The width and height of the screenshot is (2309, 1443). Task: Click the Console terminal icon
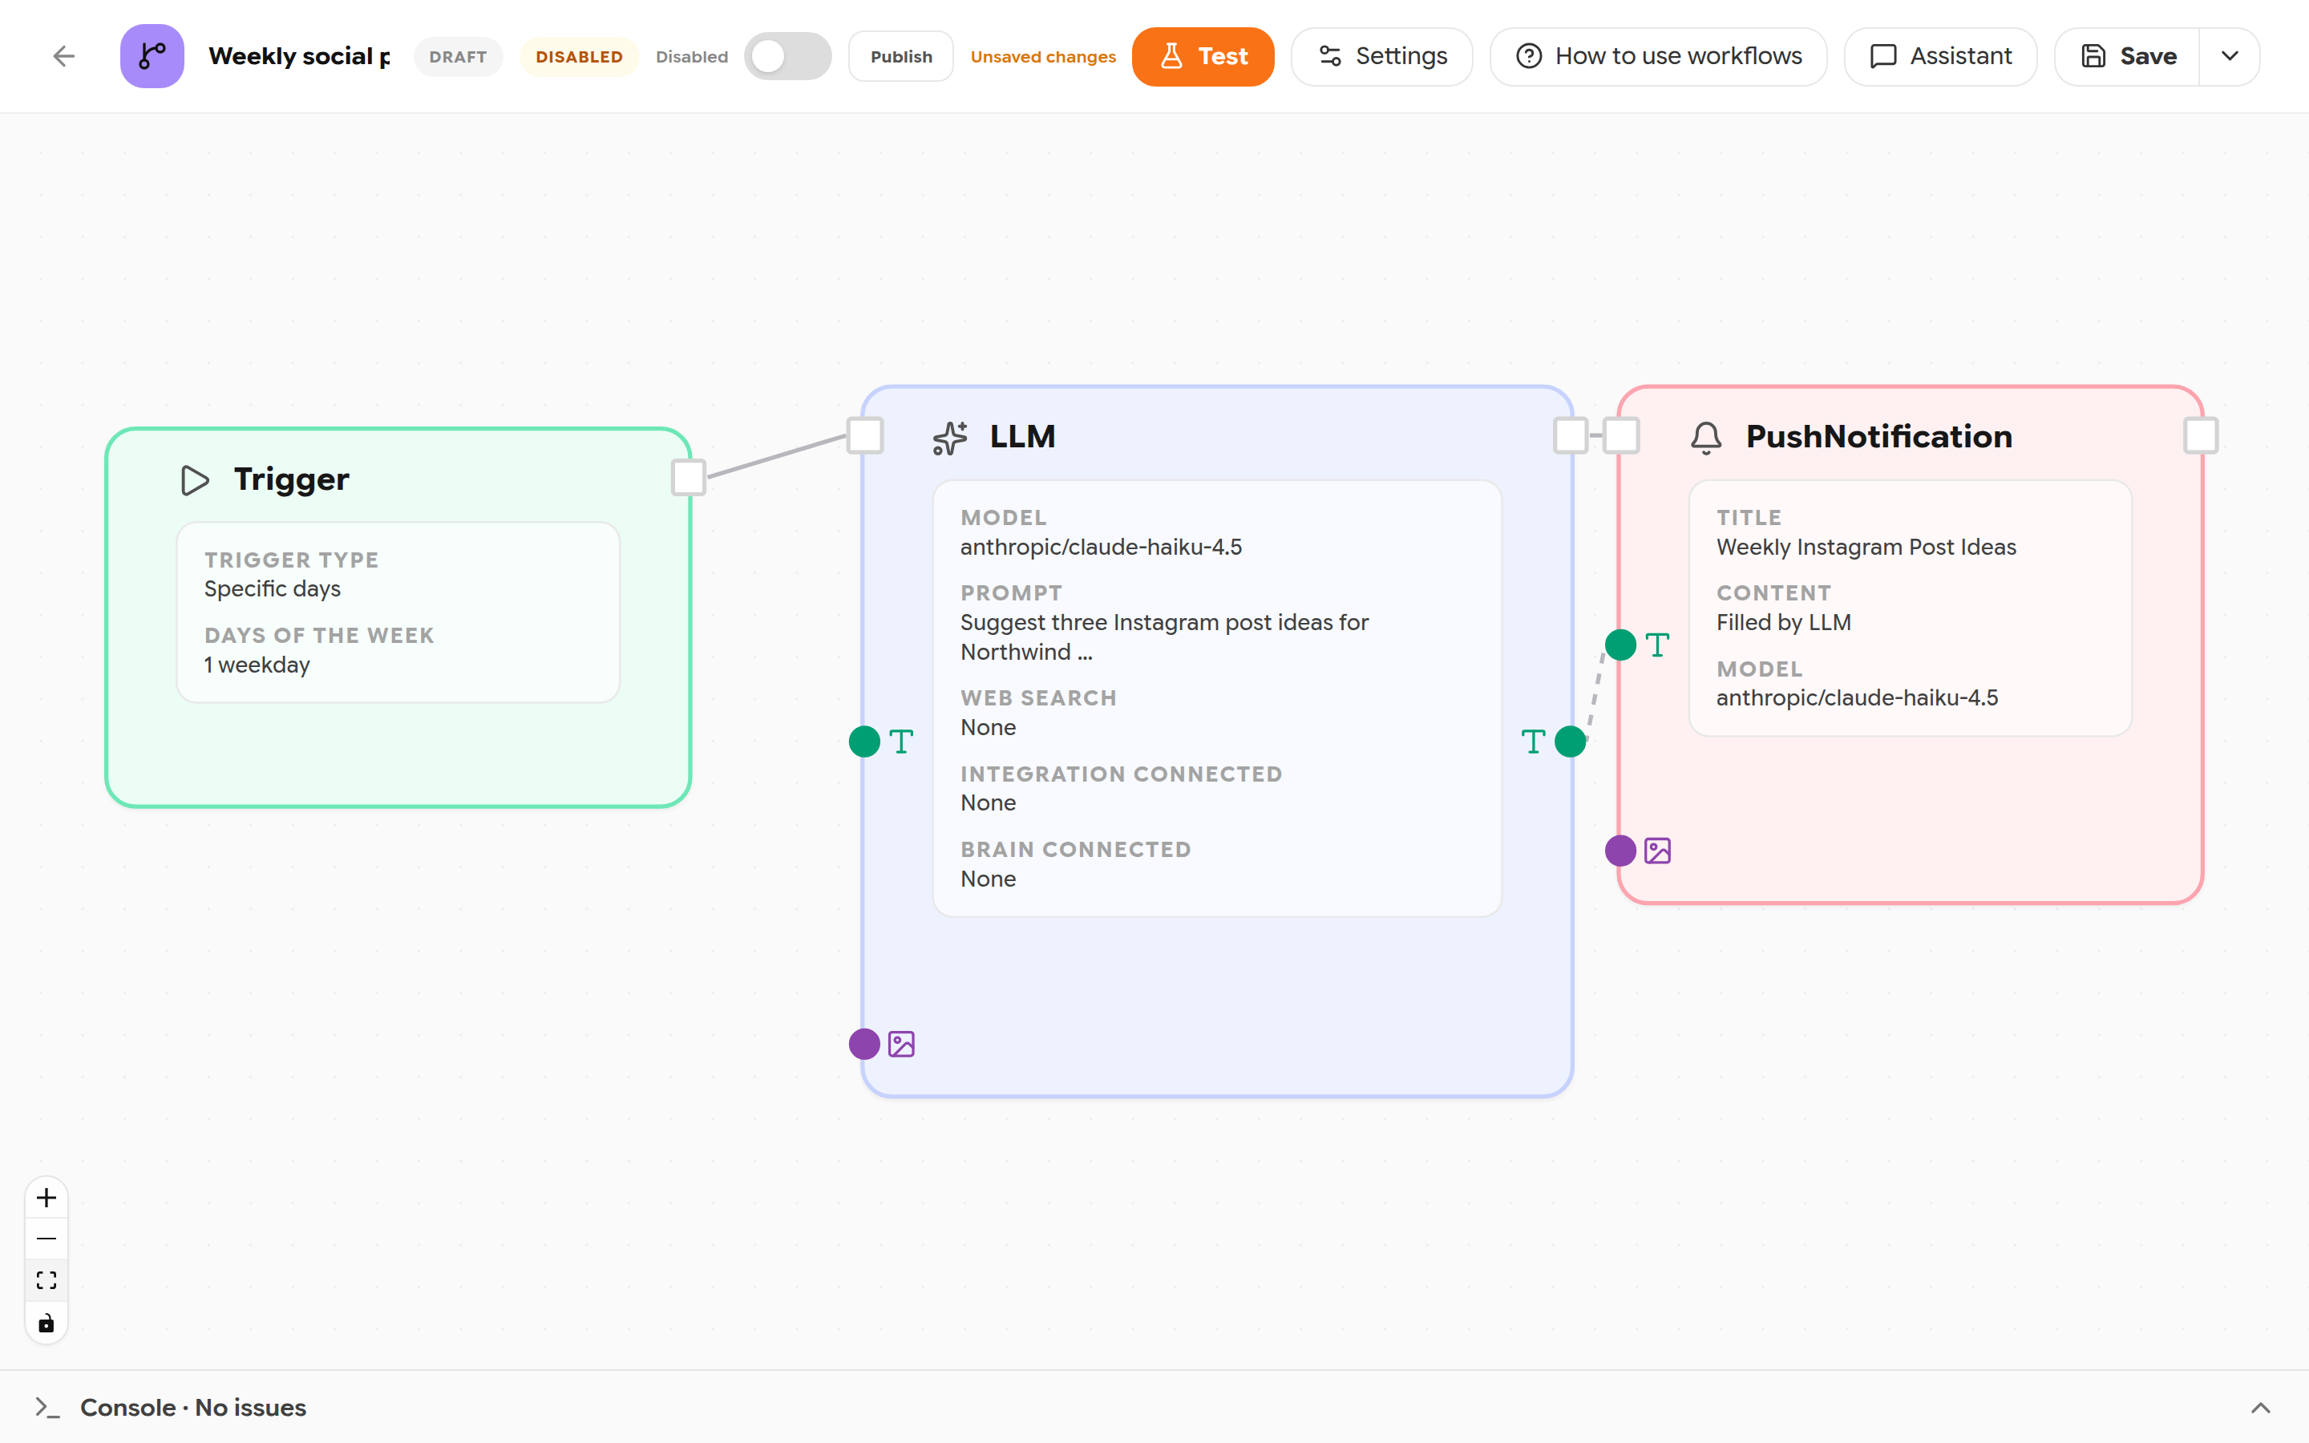(48, 1408)
